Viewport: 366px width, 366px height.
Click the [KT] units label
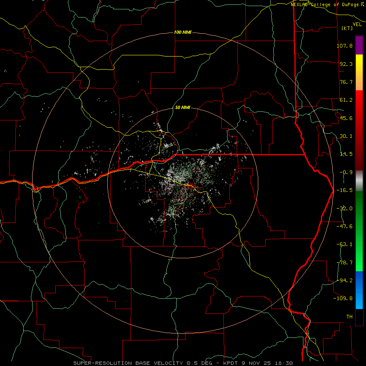click(x=347, y=28)
